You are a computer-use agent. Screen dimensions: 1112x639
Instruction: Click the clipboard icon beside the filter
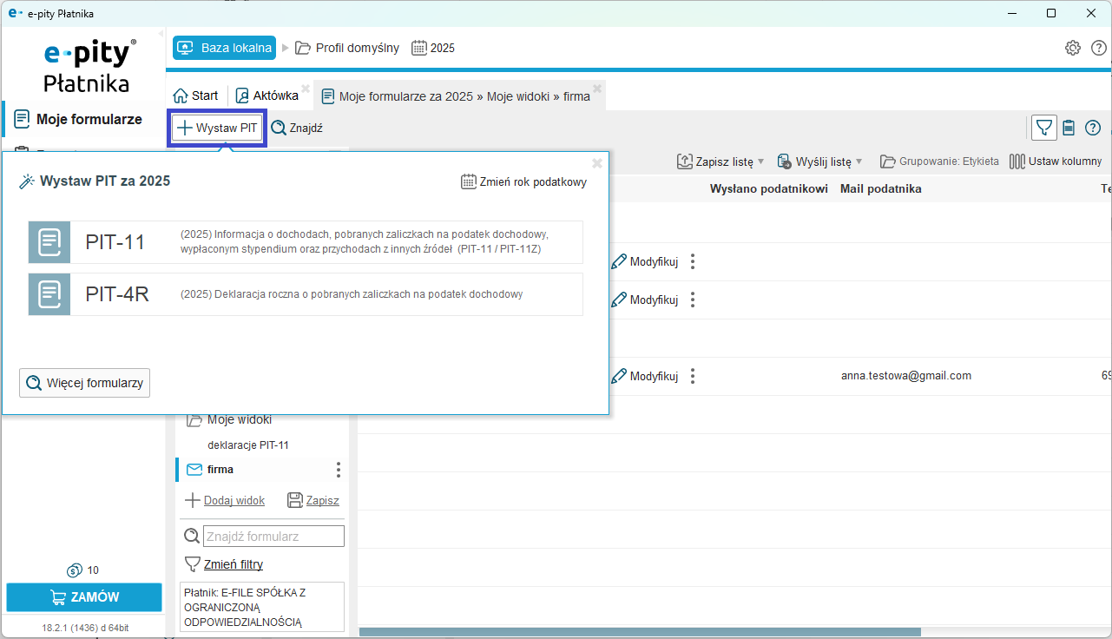[1069, 128]
